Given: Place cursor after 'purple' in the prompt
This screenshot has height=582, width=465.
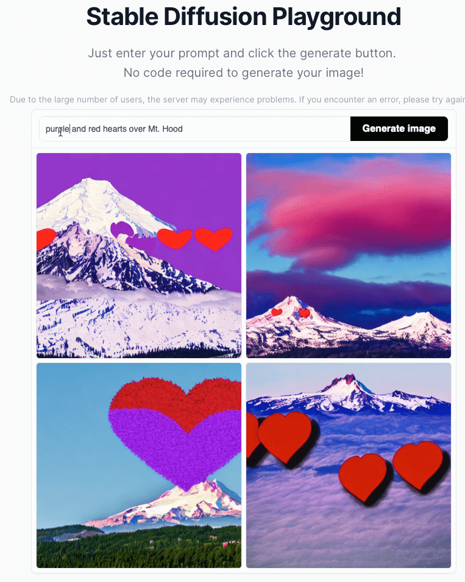Looking at the screenshot, I should click(69, 129).
